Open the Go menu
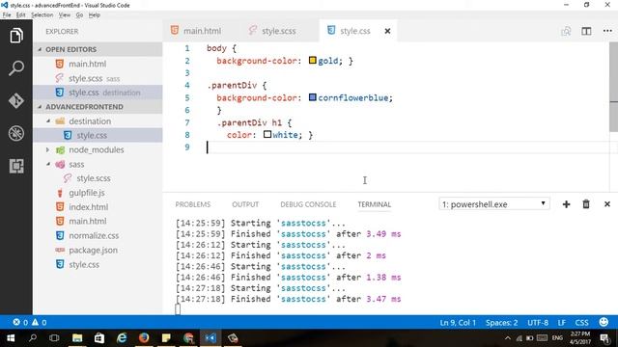618x347 pixels. point(79,15)
